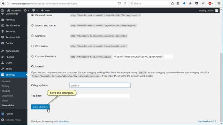Open Reading settings submenu
This screenshot has height=125, width=223.
pyautogui.click(x=6, y=91)
